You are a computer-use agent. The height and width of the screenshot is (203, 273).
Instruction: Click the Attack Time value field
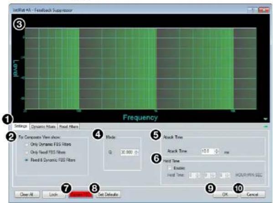point(207,151)
